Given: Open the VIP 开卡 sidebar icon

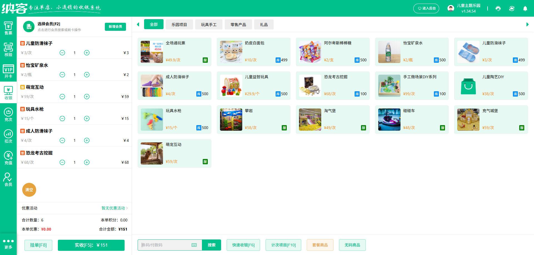Looking at the screenshot, I should coord(8,71).
